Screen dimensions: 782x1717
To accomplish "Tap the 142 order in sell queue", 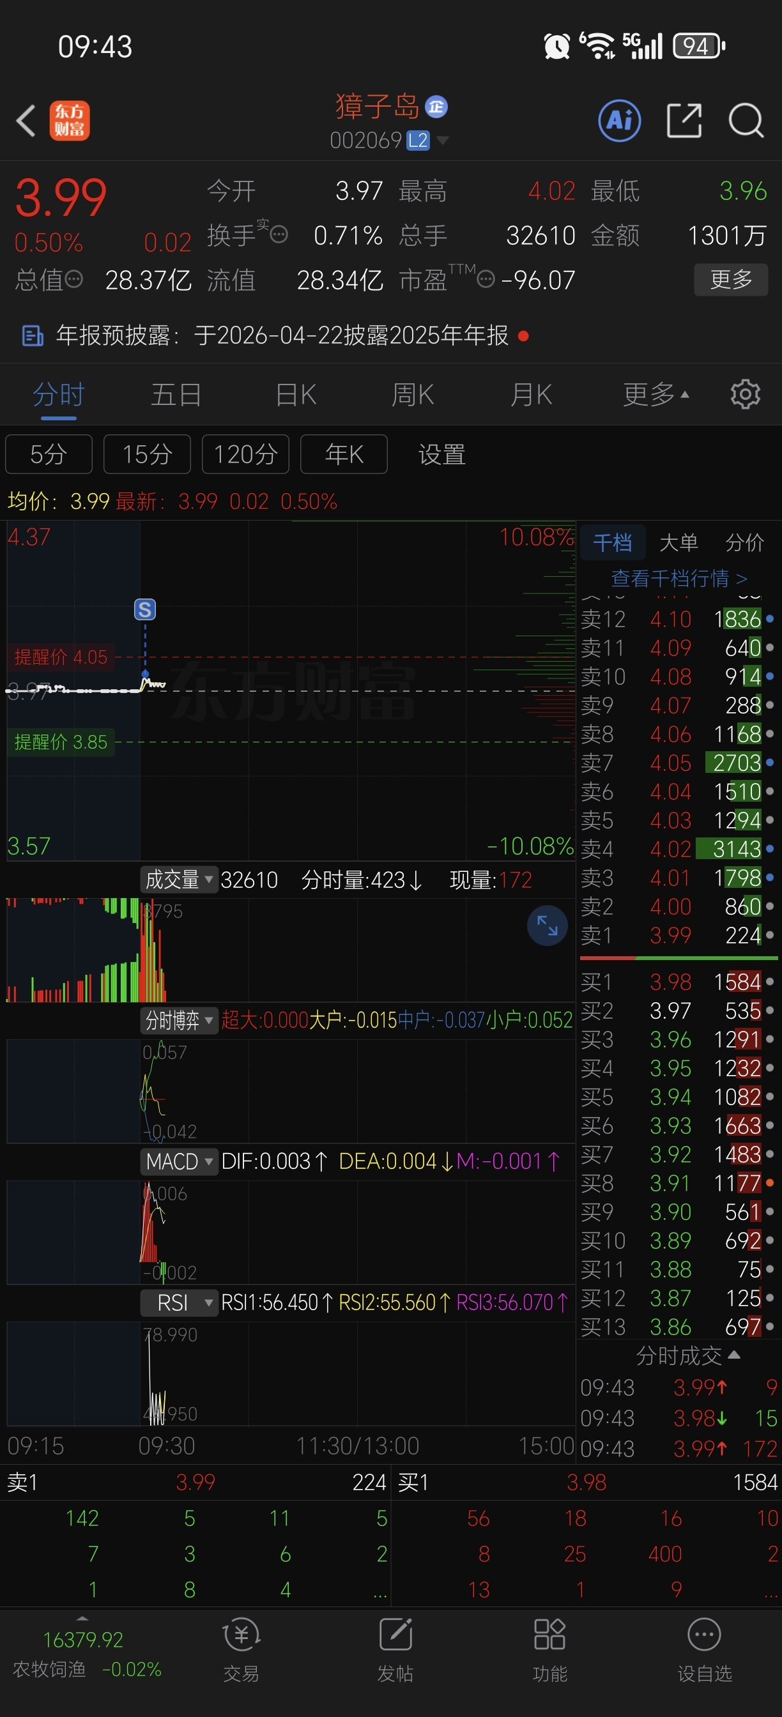I will 82,1518.
